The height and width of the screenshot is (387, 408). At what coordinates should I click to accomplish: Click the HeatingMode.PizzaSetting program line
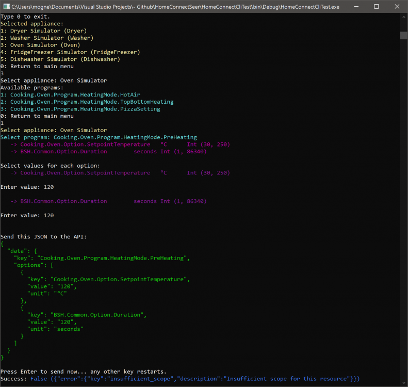80,109
